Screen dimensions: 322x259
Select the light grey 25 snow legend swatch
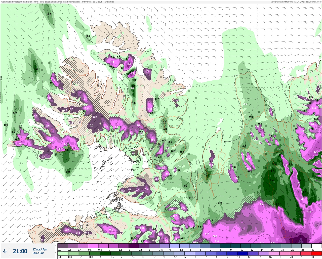coord(306,246)
